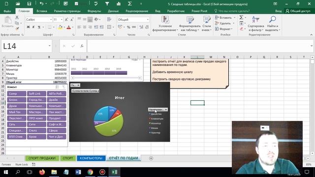This screenshot has width=315, height=177.
Task: Open the Го... field button on chart
Action: coord(75,85)
